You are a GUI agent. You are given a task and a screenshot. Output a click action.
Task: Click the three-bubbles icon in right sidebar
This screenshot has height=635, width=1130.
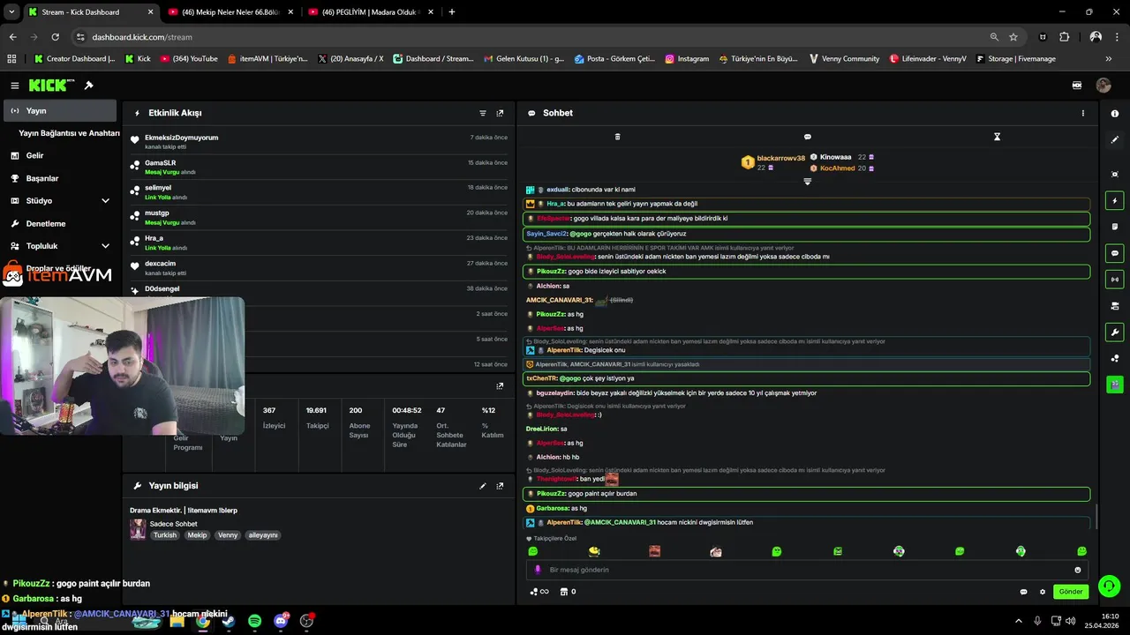coord(1115,358)
